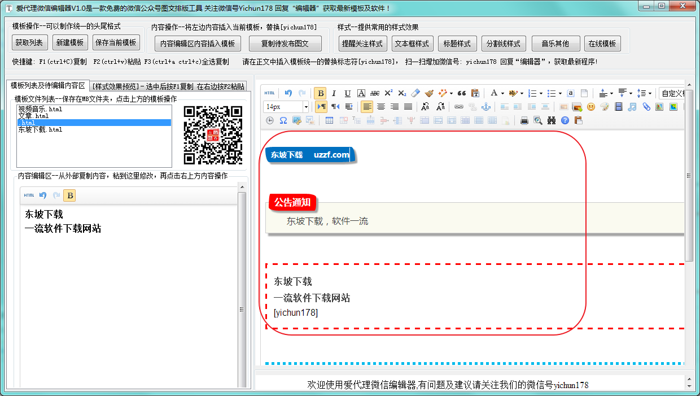Toggle italic formatting
This screenshot has height=396, width=700.
point(334,93)
